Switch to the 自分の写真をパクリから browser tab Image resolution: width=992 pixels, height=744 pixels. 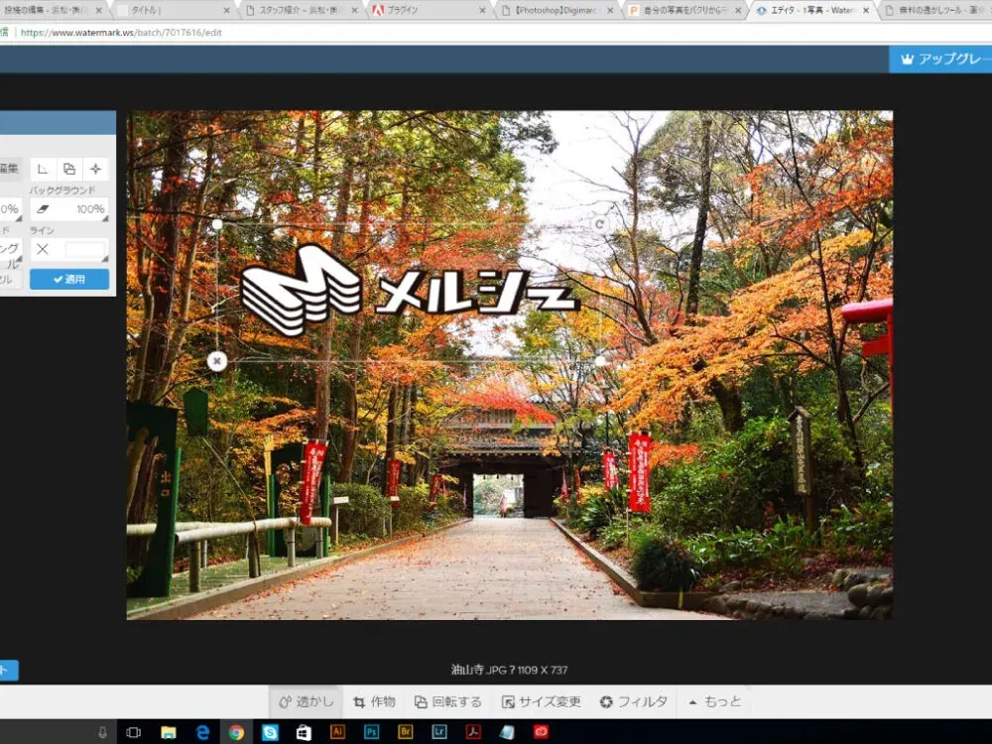pyautogui.click(x=683, y=10)
